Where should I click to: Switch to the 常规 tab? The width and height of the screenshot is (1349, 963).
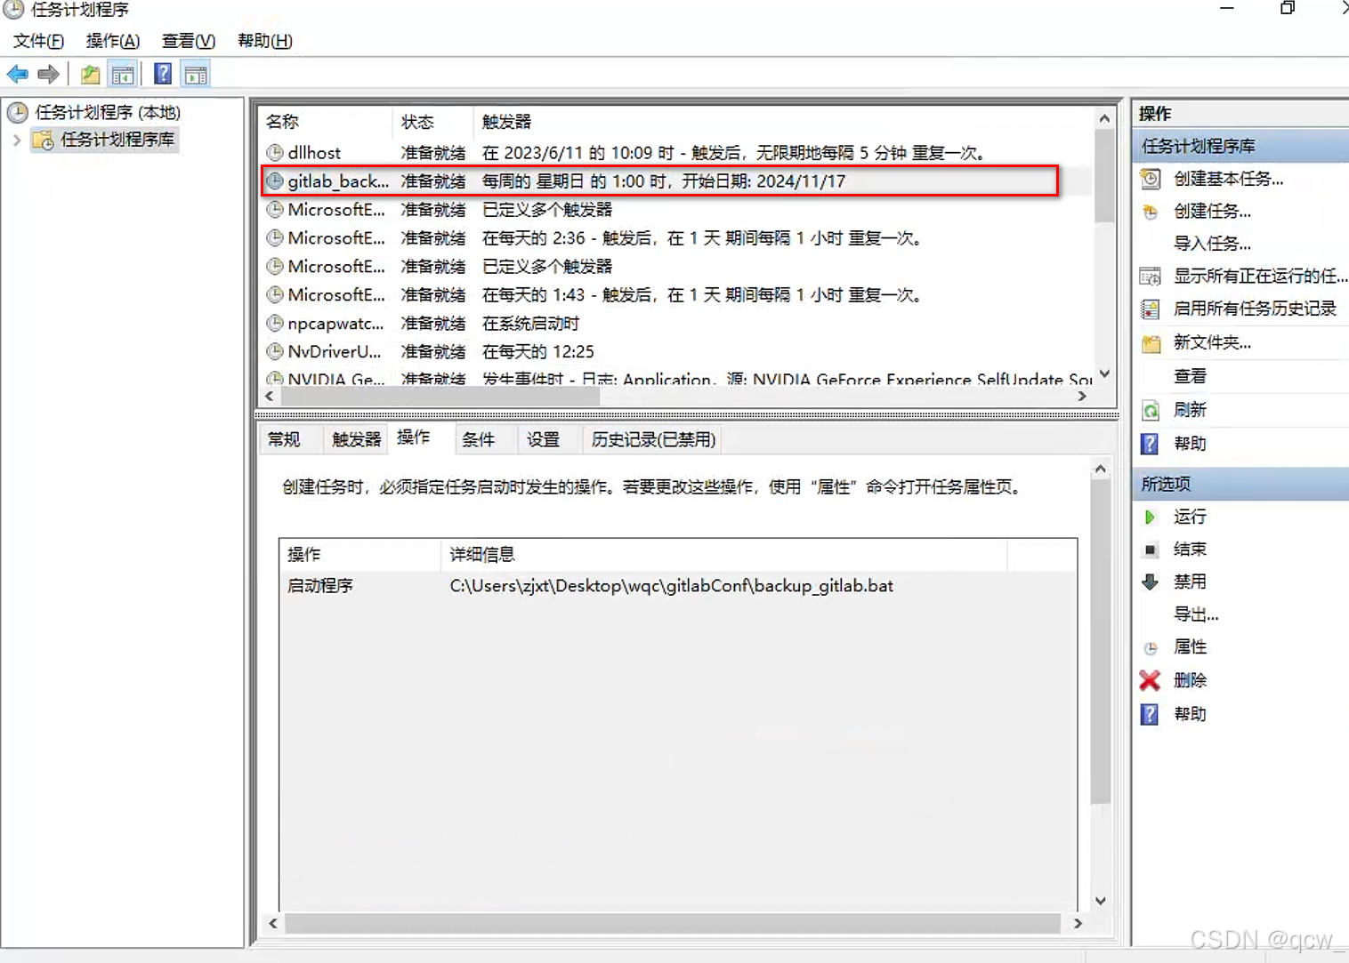(284, 439)
